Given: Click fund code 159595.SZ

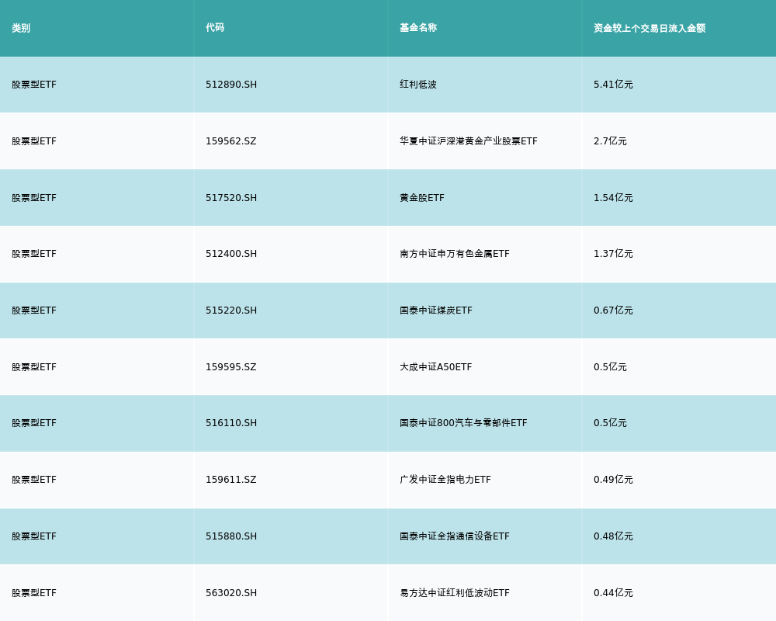Looking at the screenshot, I should click(x=230, y=367).
